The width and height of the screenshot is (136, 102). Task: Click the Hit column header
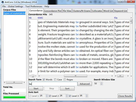click(30, 18)
